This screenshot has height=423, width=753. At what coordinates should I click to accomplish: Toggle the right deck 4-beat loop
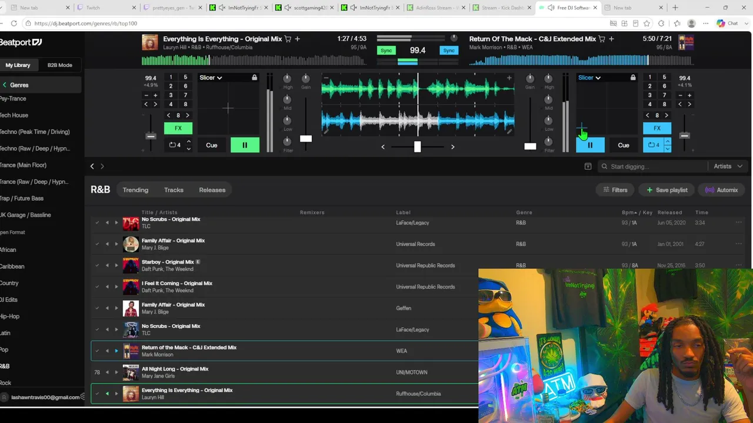(654, 145)
